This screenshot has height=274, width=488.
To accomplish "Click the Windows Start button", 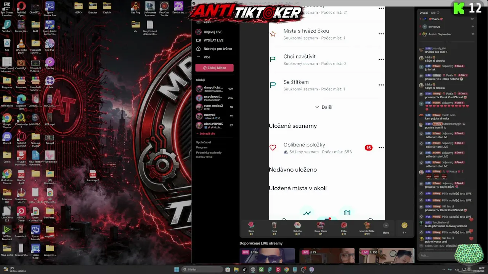I will (177, 269).
